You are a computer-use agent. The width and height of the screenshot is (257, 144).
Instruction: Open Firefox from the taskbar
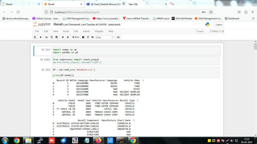pyautogui.click(x=98, y=140)
